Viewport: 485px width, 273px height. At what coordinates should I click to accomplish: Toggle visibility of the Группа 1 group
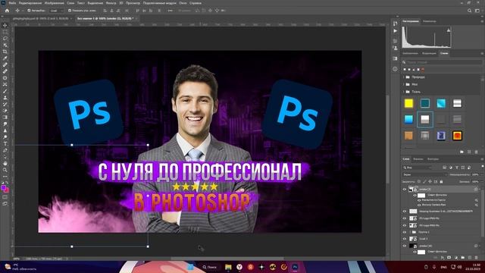pos(404,232)
